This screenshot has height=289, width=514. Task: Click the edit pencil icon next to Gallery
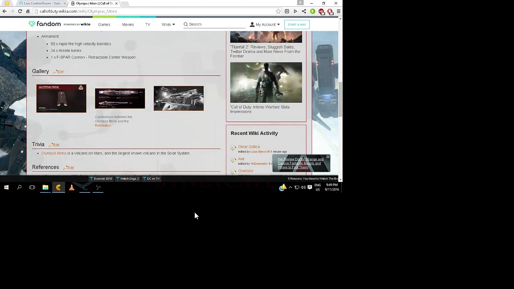[x=55, y=71]
